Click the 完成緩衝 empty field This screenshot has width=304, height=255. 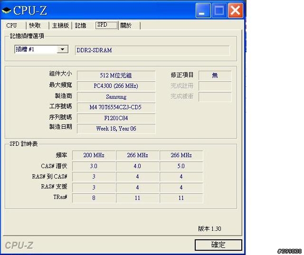click(x=215, y=97)
